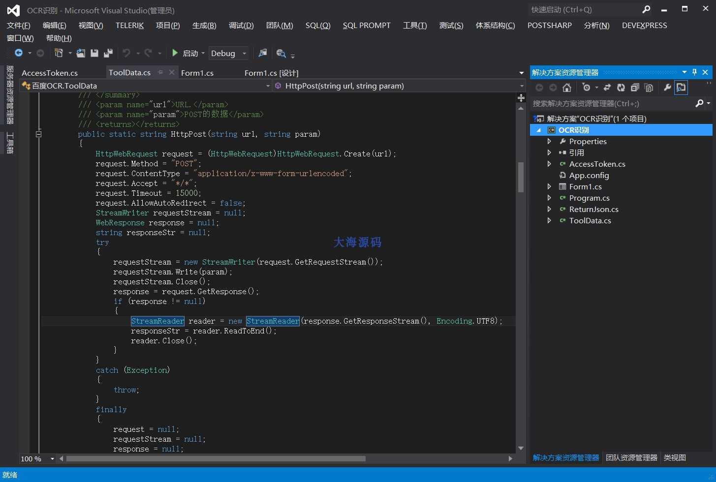
Task: Click the toolbar icon right of Debug dropdown
Action: pyautogui.click(x=263, y=53)
